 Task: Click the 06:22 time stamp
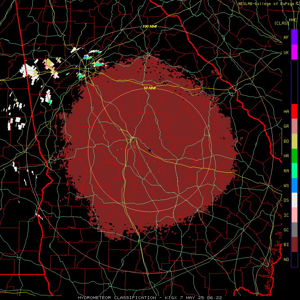point(214,298)
